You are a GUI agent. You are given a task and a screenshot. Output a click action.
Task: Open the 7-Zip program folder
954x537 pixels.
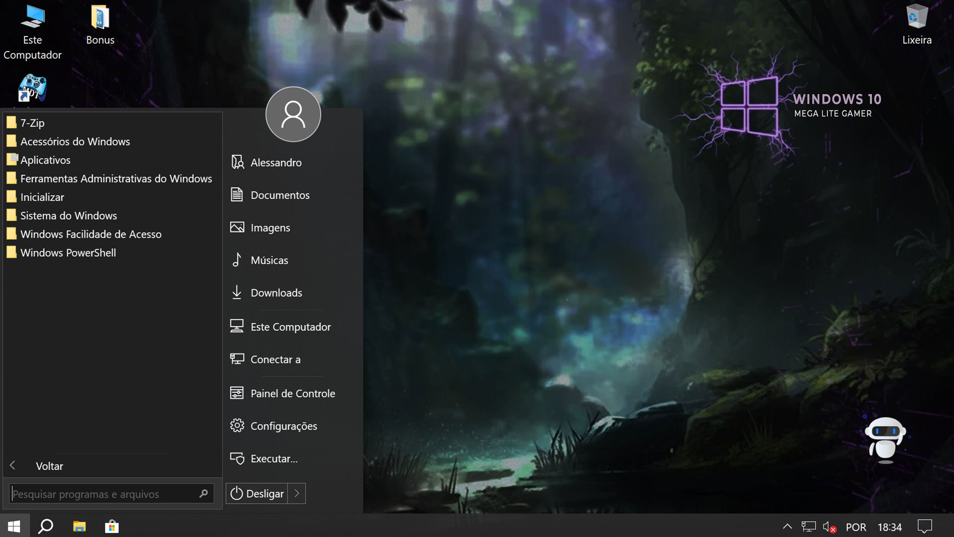pyautogui.click(x=32, y=123)
